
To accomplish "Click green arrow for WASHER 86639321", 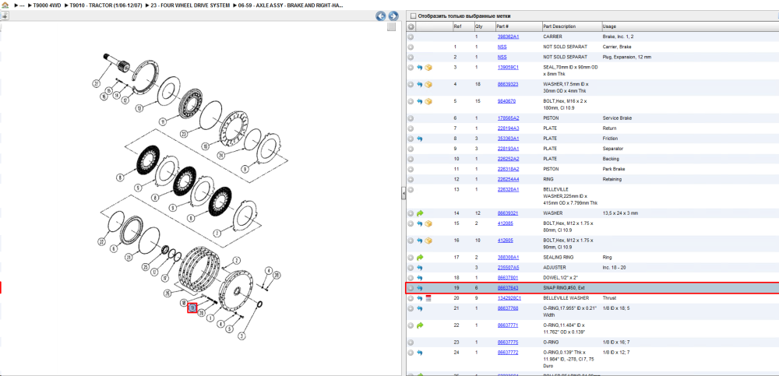I will (420, 213).
